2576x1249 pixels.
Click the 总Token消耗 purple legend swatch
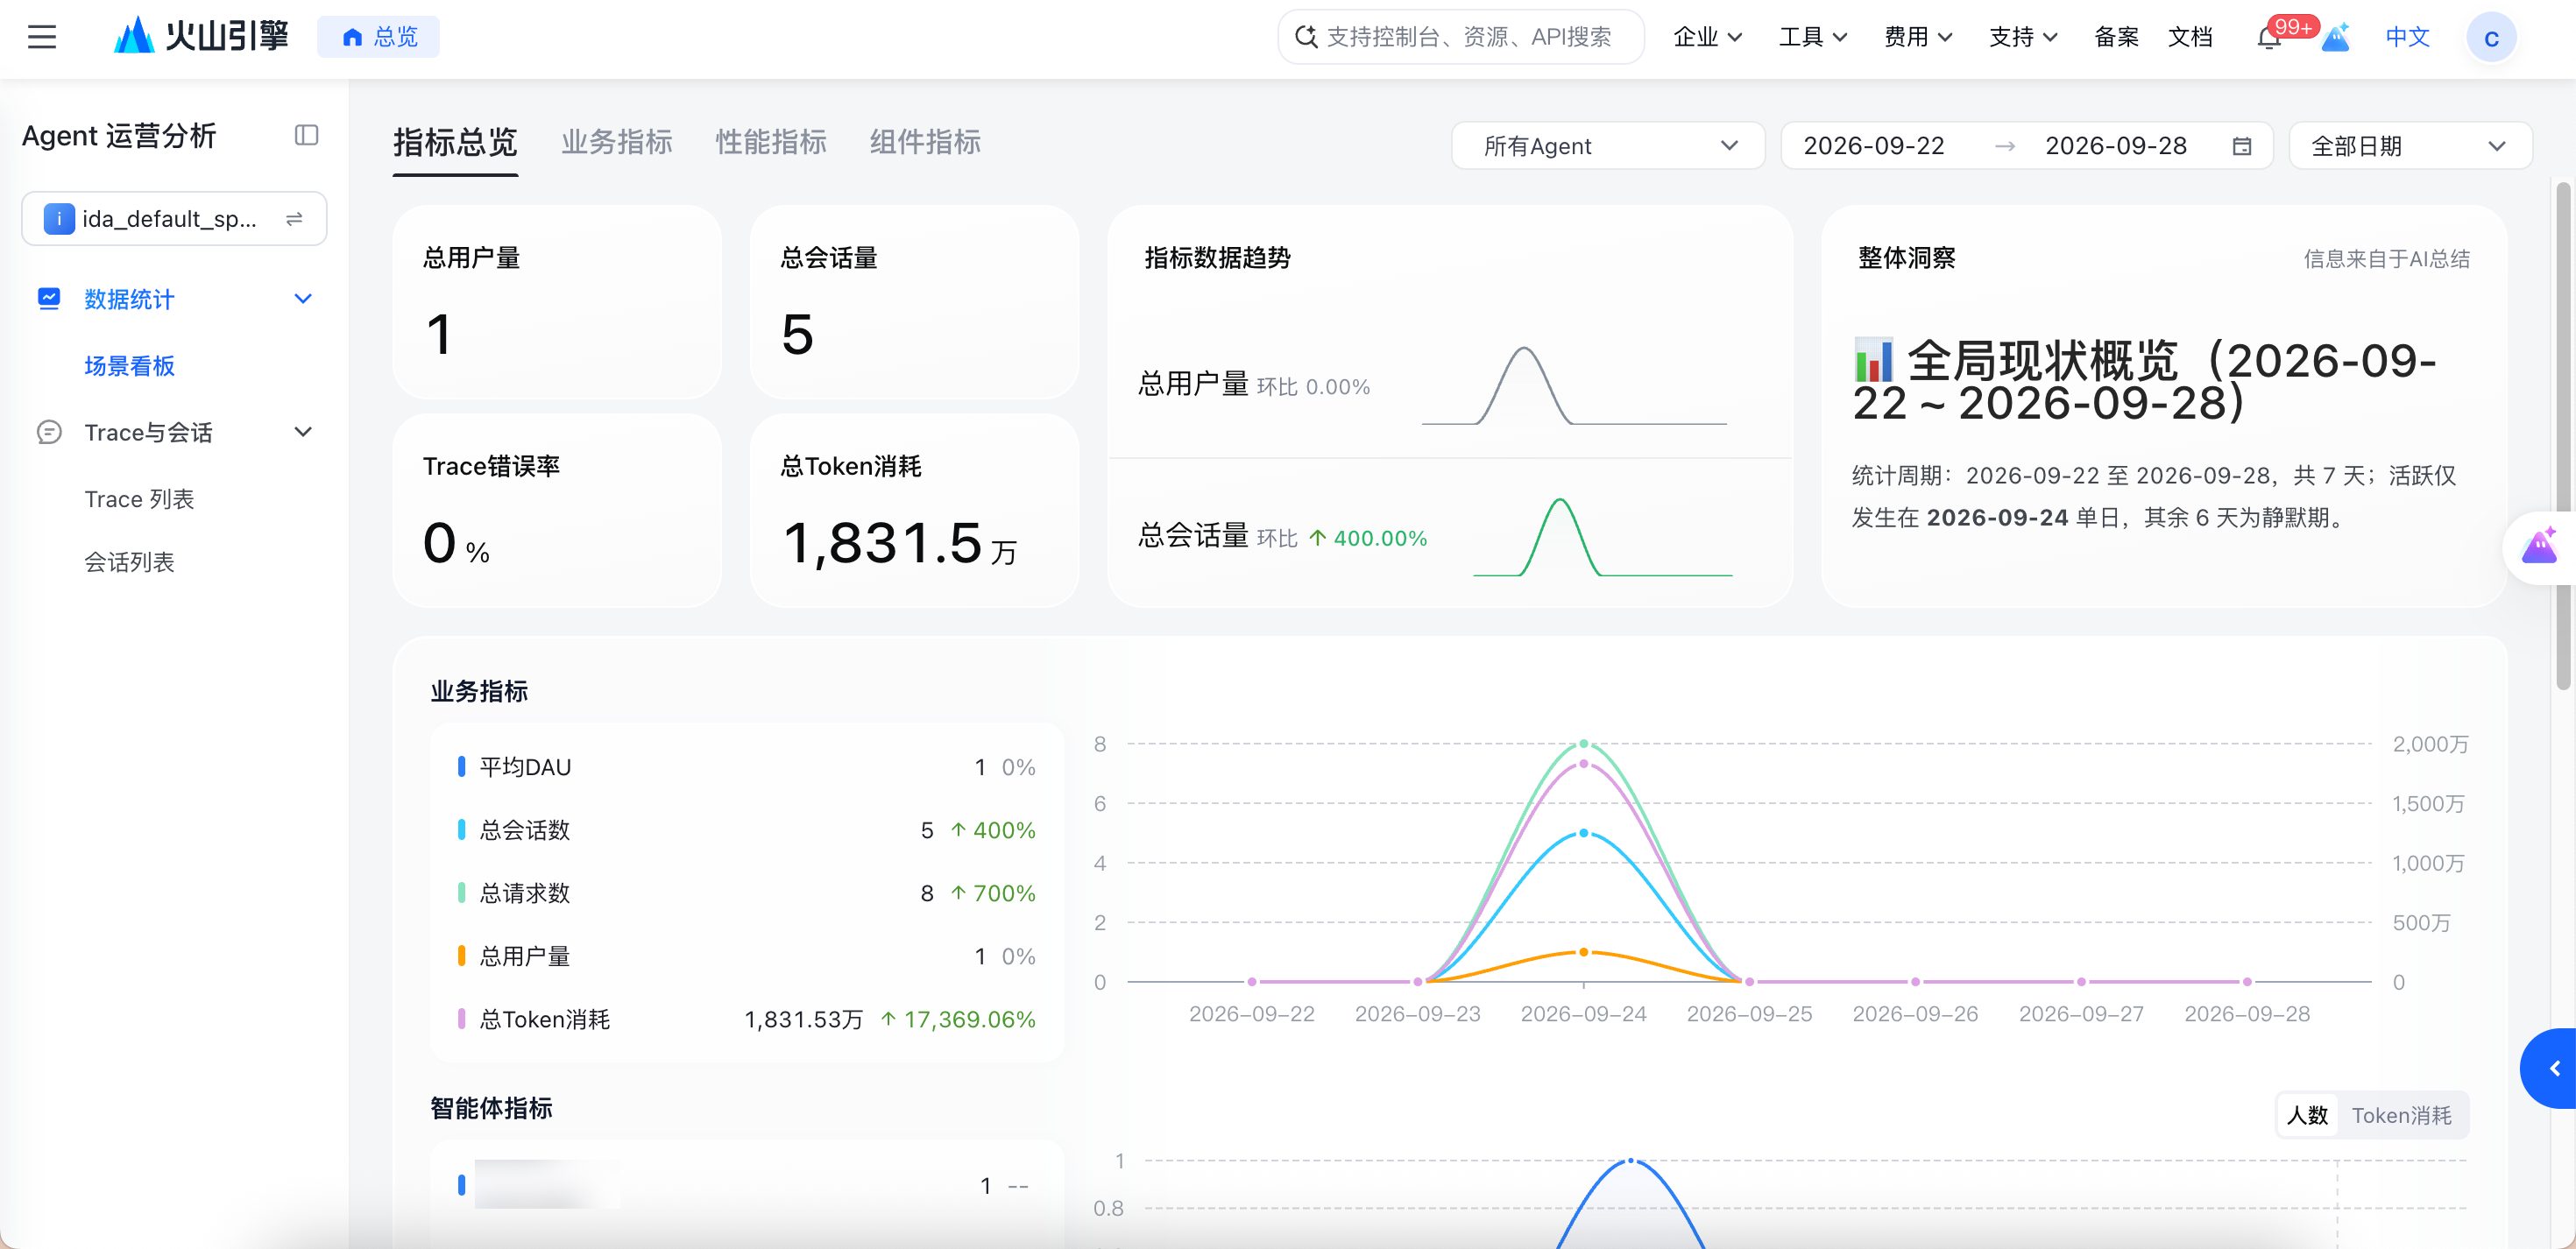(461, 1019)
